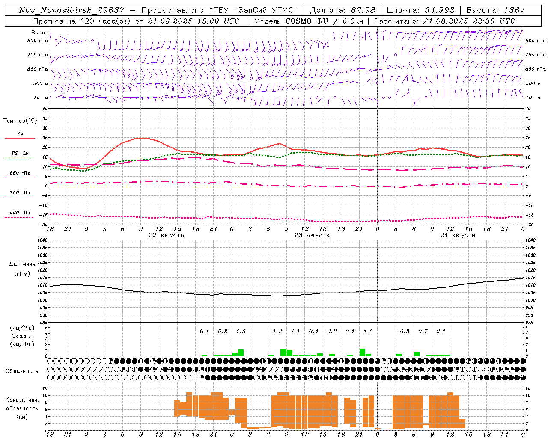
Task: Click the '(мм/3ч.)' precipitation unit label
Action: [x=22, y=328]
